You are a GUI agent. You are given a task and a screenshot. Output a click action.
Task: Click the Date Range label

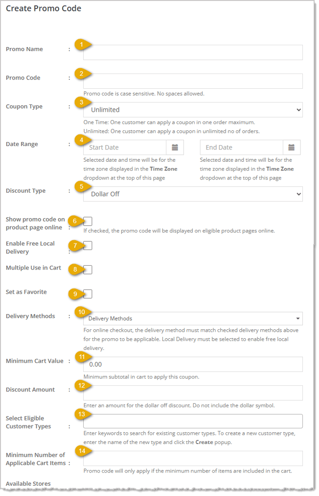coord(22,144)
